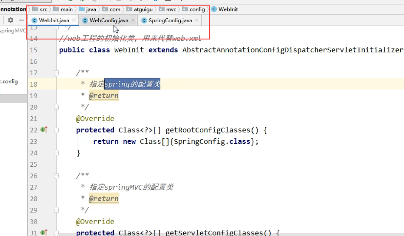Collapse the Javadoc comment starting on line 26

pyautogui.click(x=56, y=176)
